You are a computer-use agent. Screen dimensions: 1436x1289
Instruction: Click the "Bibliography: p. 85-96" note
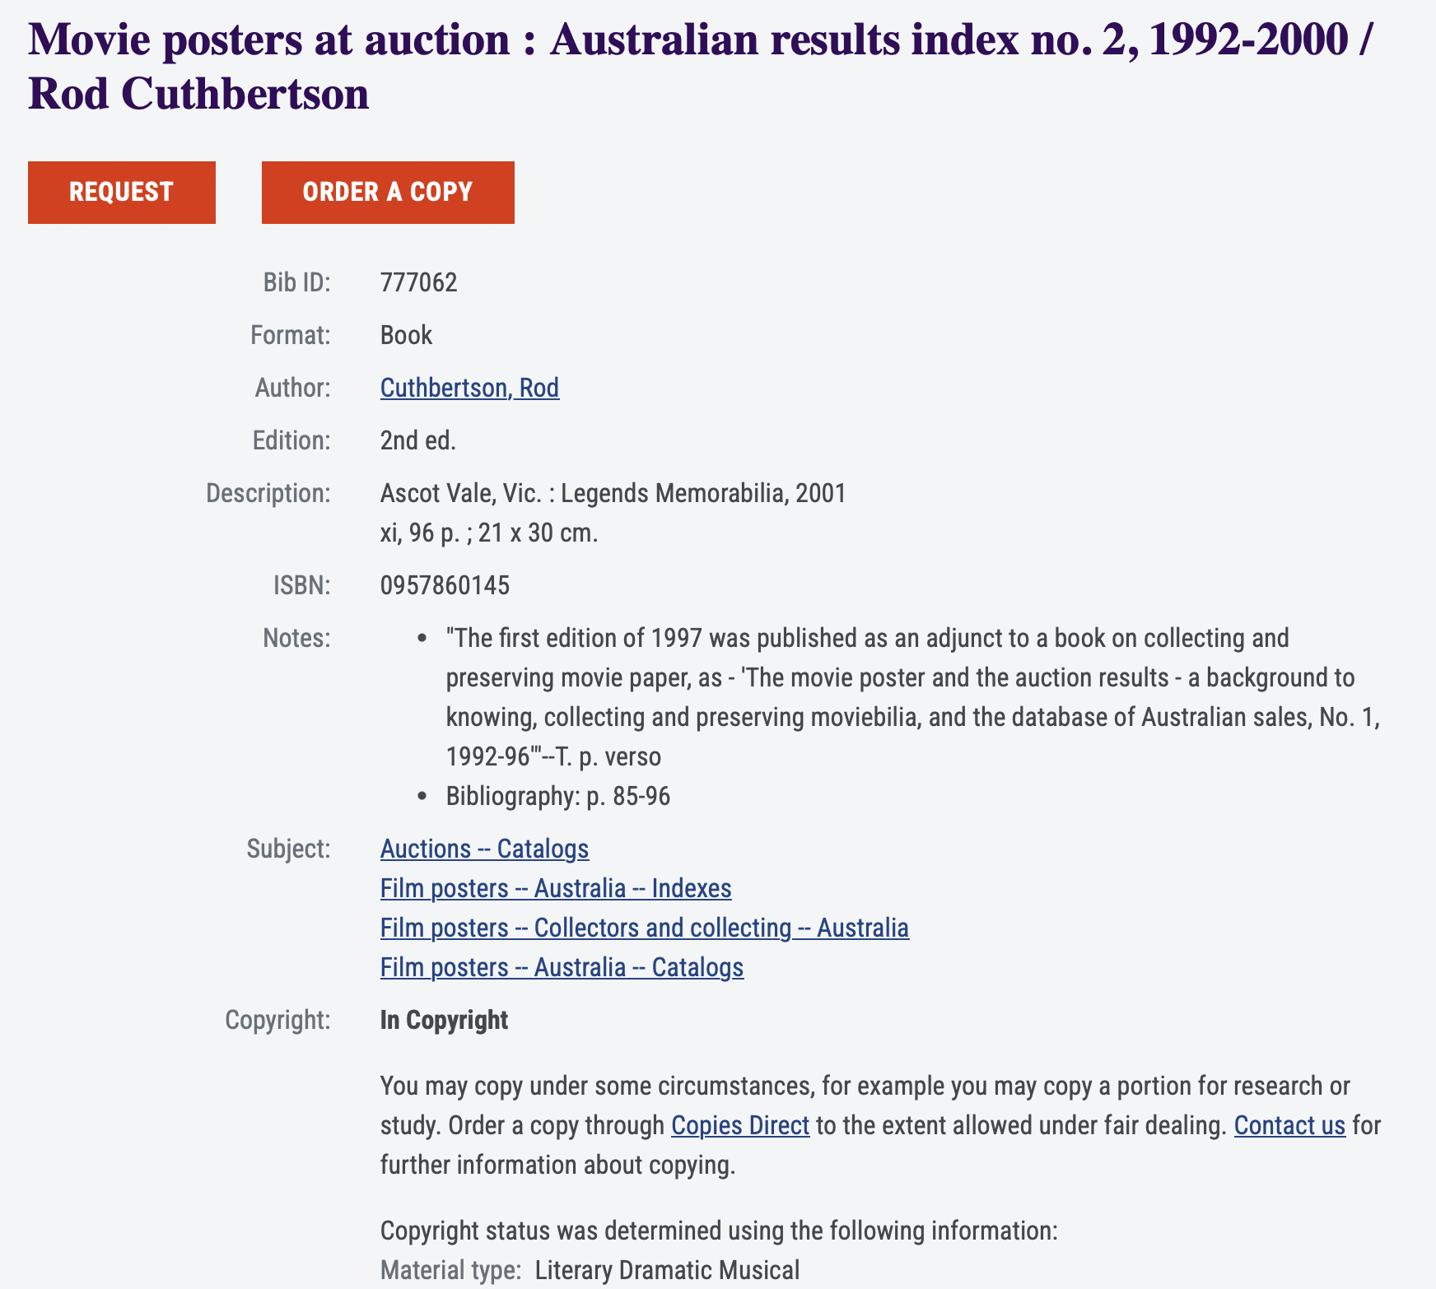557,796
